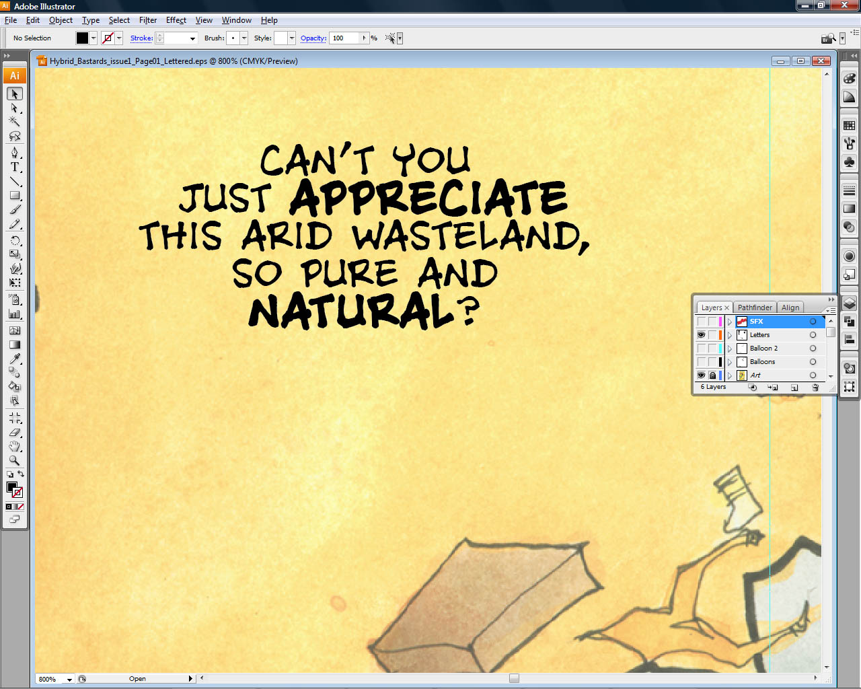Open the Brush dropdown in control bar

click(244, 38)
